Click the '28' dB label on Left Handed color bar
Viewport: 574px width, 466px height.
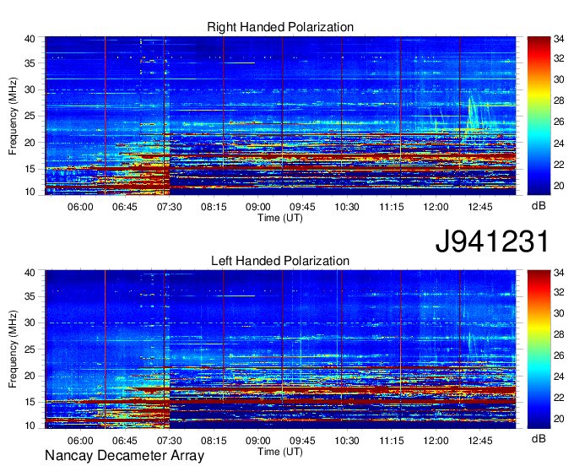click(559, 334)
